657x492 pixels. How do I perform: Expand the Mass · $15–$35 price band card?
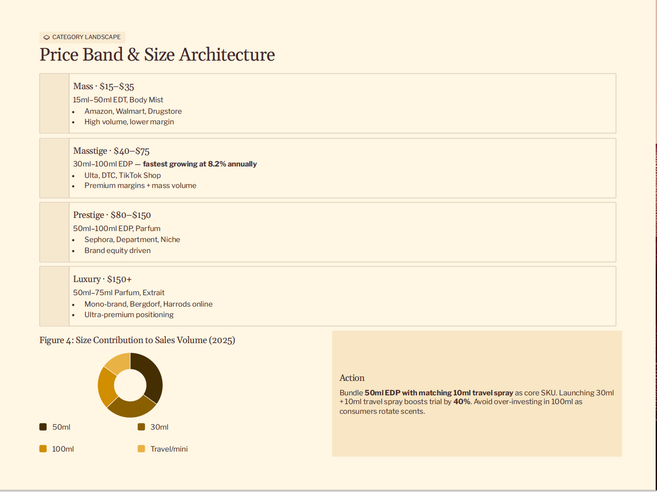(104, 86)
